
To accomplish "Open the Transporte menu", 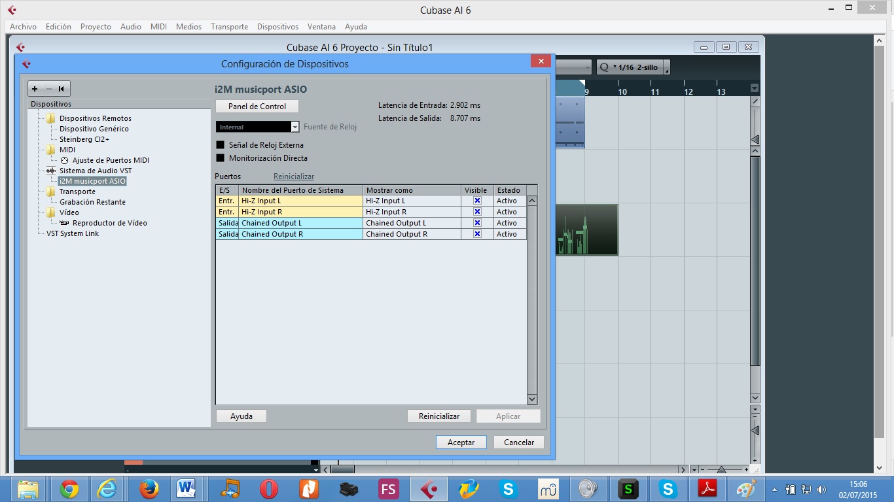I will 229,27.
